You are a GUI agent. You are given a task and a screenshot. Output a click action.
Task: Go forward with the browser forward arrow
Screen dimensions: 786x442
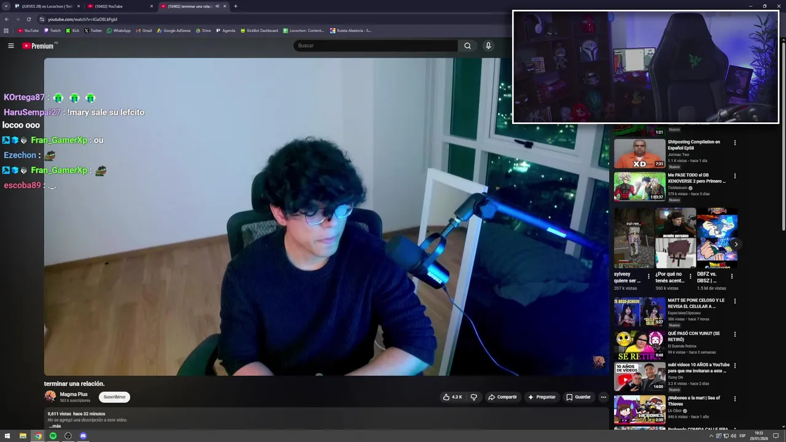[17, 19]
